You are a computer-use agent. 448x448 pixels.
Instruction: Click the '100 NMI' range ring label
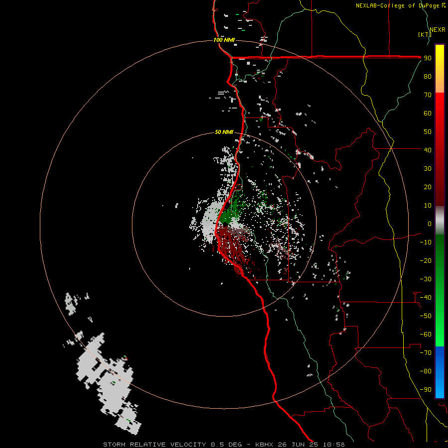224,40
